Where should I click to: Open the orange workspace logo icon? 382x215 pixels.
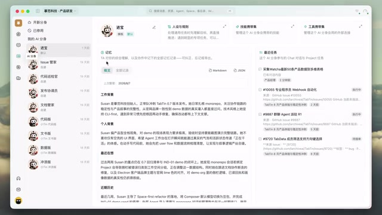point(19,23)
